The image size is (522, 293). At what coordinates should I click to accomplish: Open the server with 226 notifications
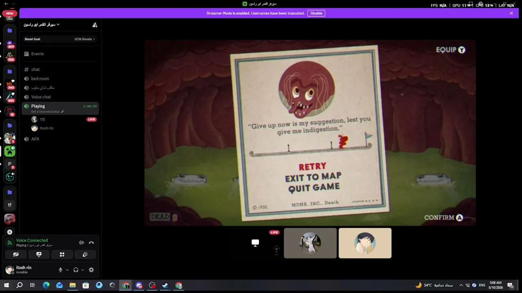(x=10, y=56)
